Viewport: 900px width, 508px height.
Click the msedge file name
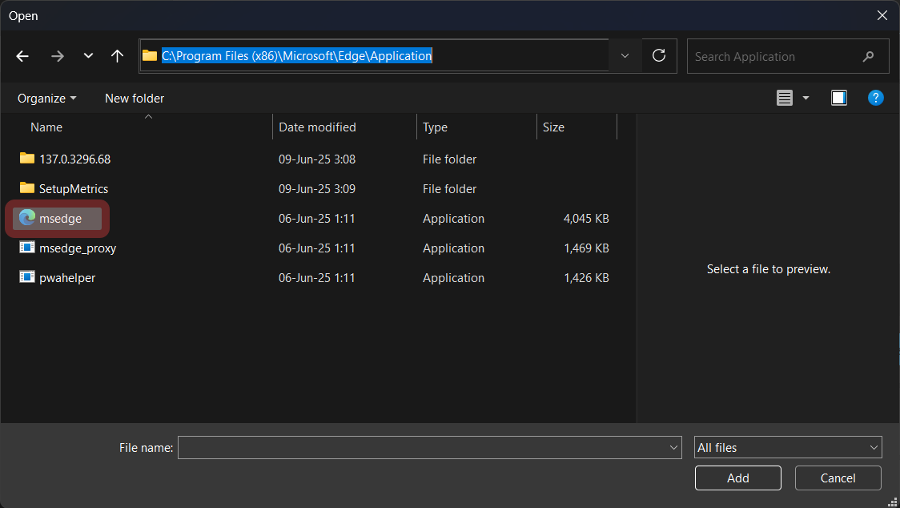(x=60, y=219)
